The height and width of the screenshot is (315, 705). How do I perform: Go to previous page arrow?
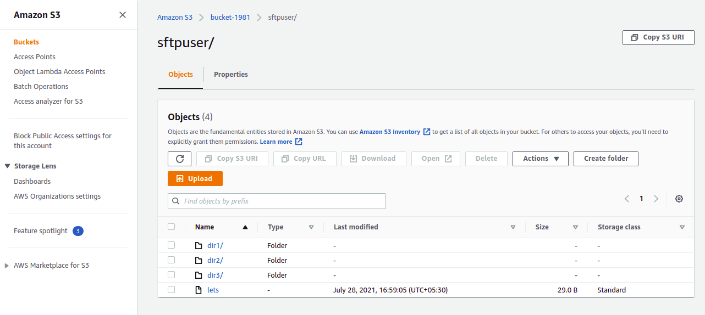click(627, 199)
